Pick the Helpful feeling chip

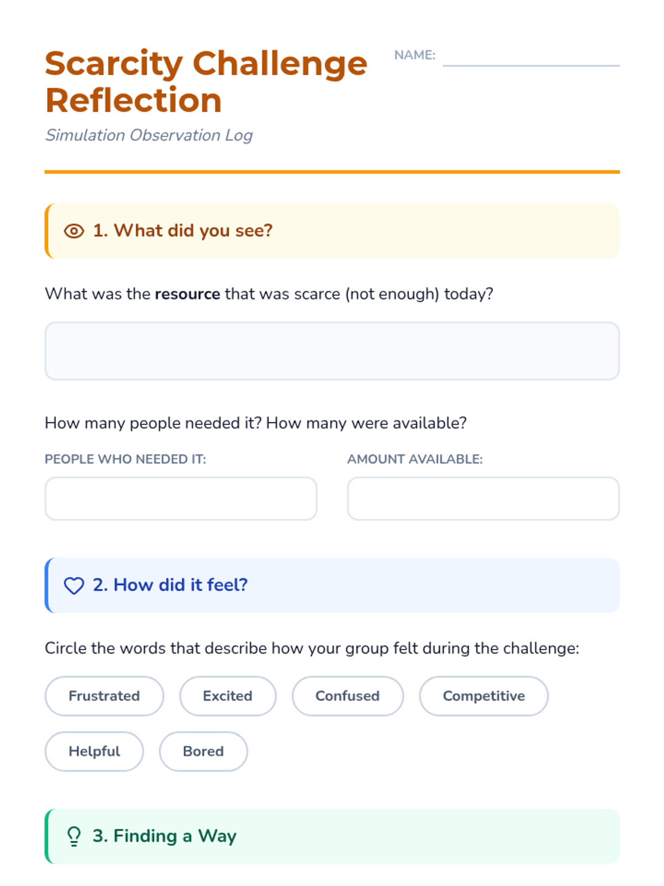click(x=94, y=751)
